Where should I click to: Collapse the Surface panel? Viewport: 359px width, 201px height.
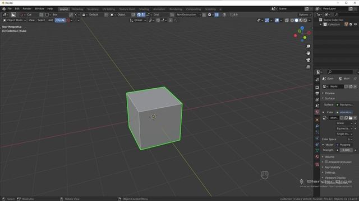click(x=329, y=98)
